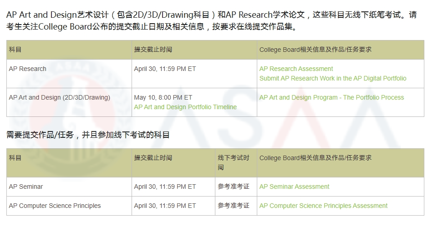Click AP Seminar row deadline 'April 30, 11:59 PM ET'

point(165,187)
